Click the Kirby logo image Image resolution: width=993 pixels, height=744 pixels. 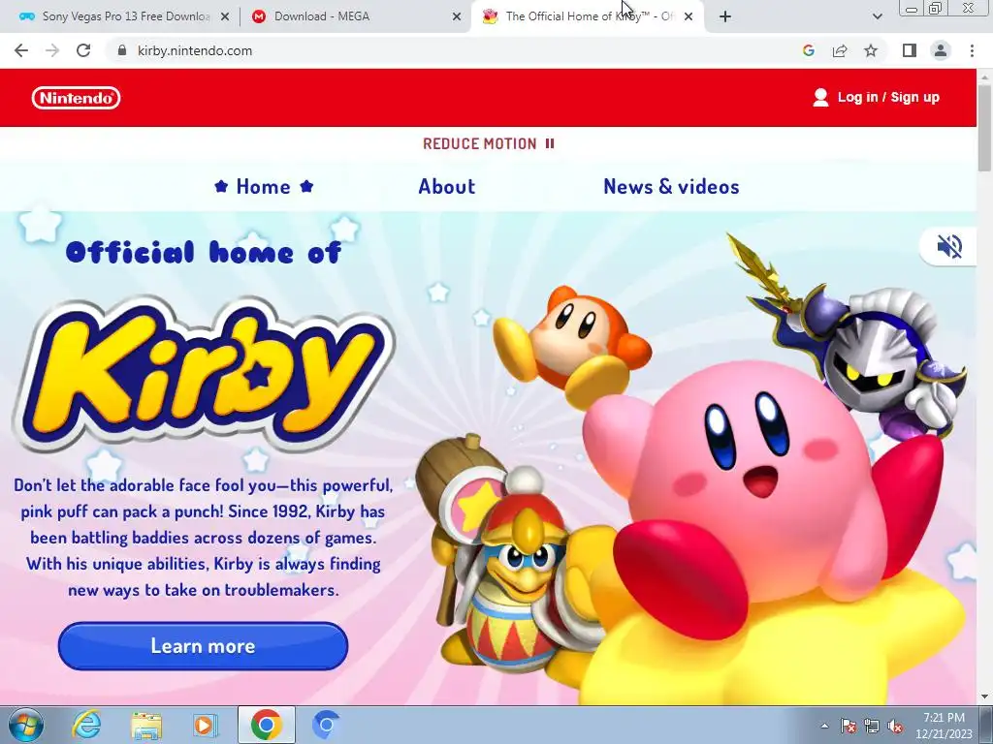coord(203,375)
